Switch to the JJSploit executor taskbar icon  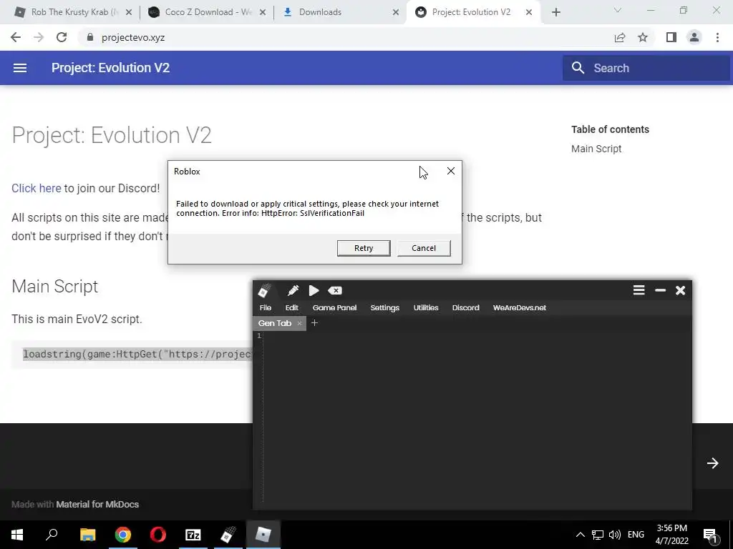[228, 535]
